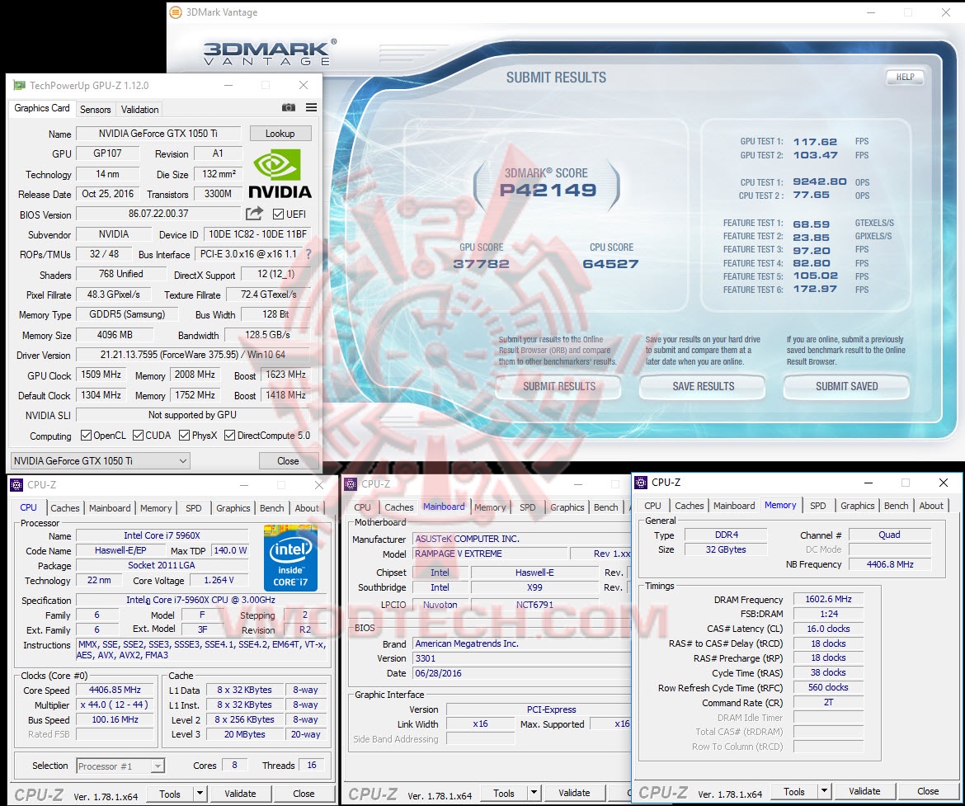This screenshot has width=965, height=806.
Task: Click BIOS Date field 06/28/2016
Action: pyautogui.click(x=520, y=673)
